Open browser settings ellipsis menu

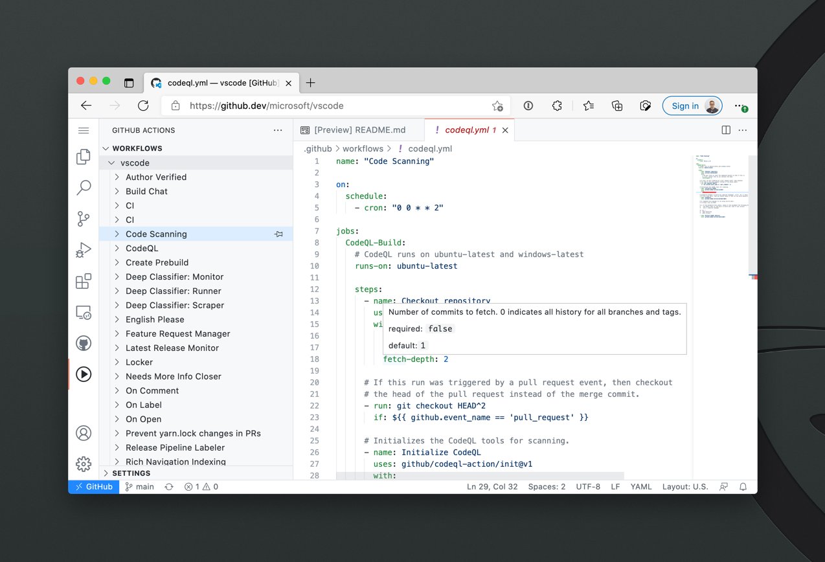point(740,106)
